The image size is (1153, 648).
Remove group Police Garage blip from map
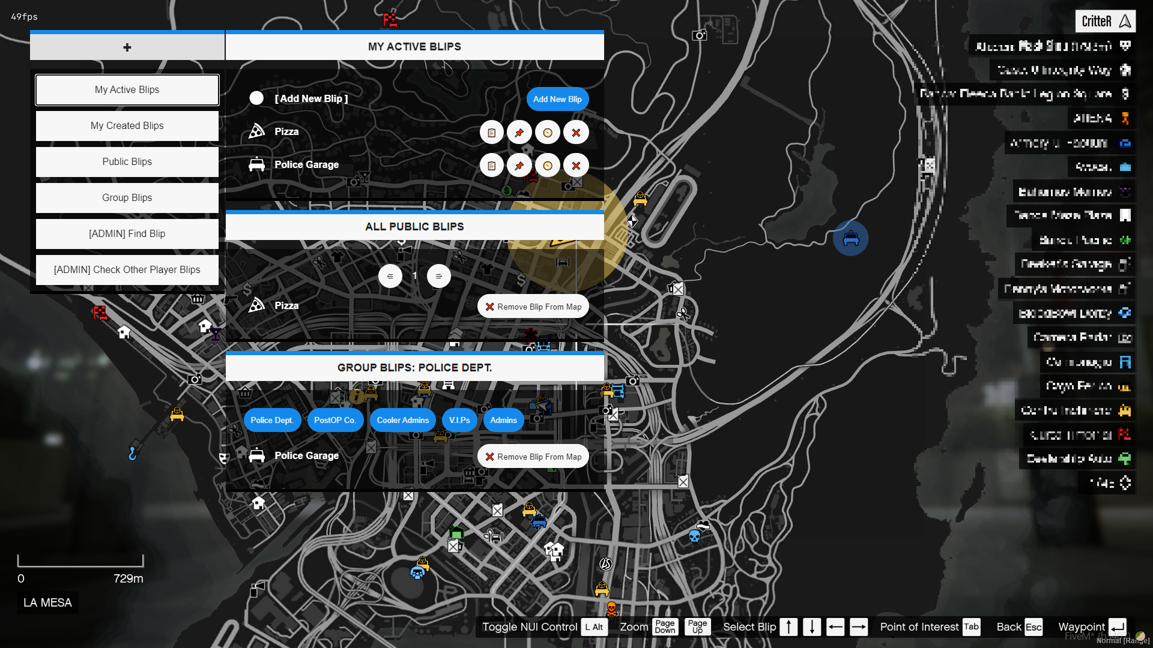click(x=533, y=457)
